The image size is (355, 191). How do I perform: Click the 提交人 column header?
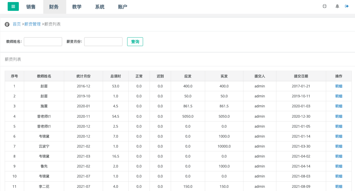coord(260,76)
